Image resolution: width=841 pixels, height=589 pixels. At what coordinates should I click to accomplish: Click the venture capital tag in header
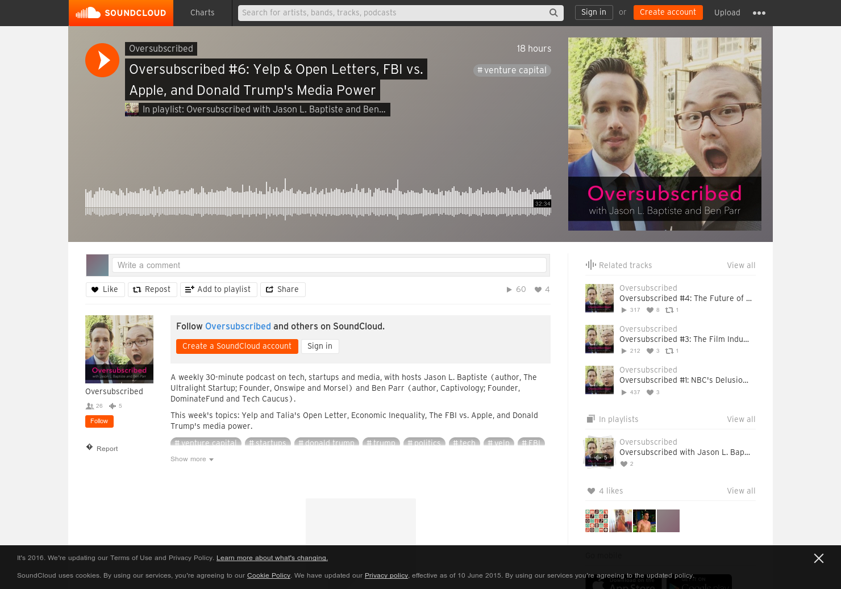pos(512,70)
